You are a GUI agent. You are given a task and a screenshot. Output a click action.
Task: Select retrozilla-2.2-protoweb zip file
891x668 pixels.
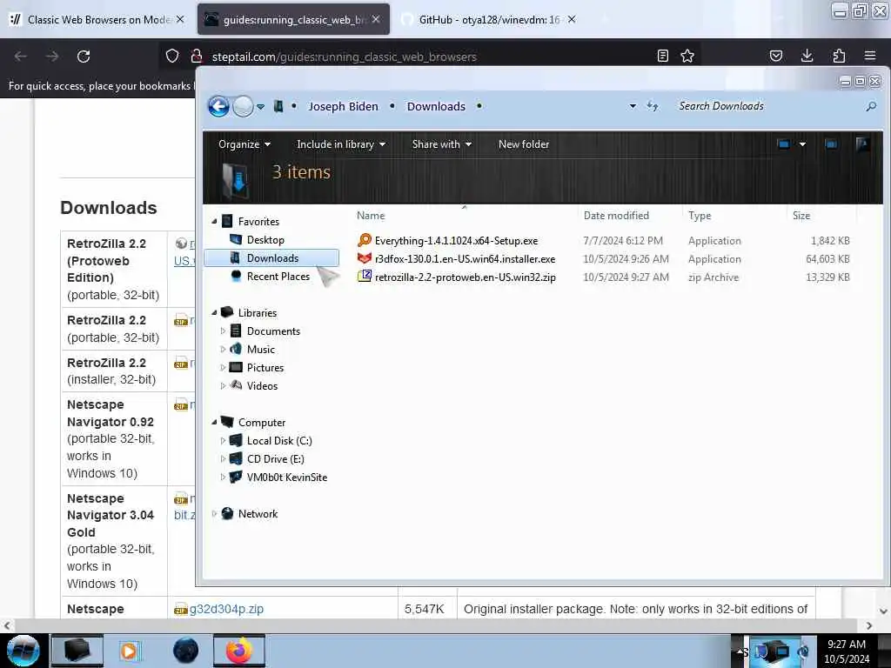[465, 277]
